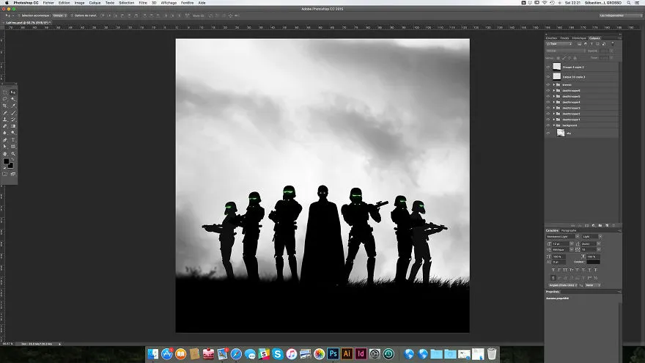Hide the sky layer
The image size is (645, 363).
548,133
